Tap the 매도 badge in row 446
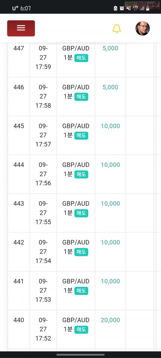This screenshot has height=358, width=161. coord(81,97)
